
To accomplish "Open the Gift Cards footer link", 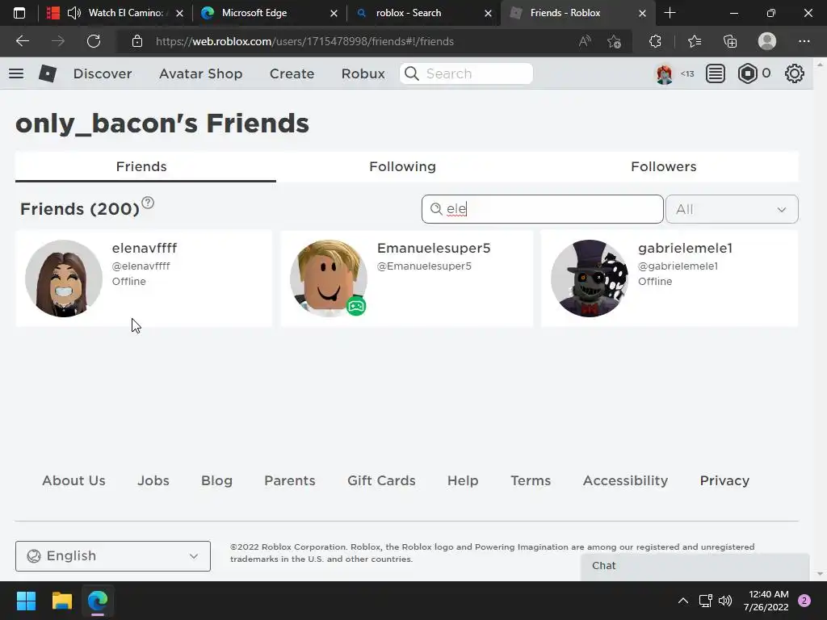I will pyautogui.click(x=381, y=481).
